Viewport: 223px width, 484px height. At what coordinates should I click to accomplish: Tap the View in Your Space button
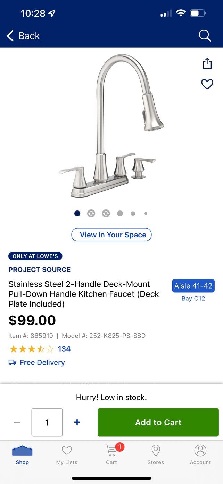click(111, 235)
